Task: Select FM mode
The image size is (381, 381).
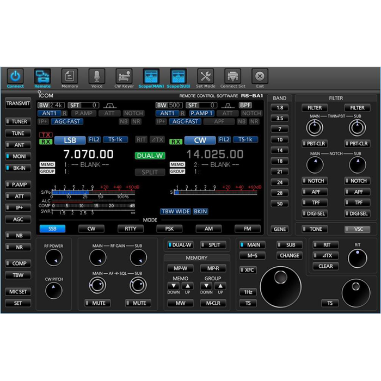Action: [x=247, y=229]
